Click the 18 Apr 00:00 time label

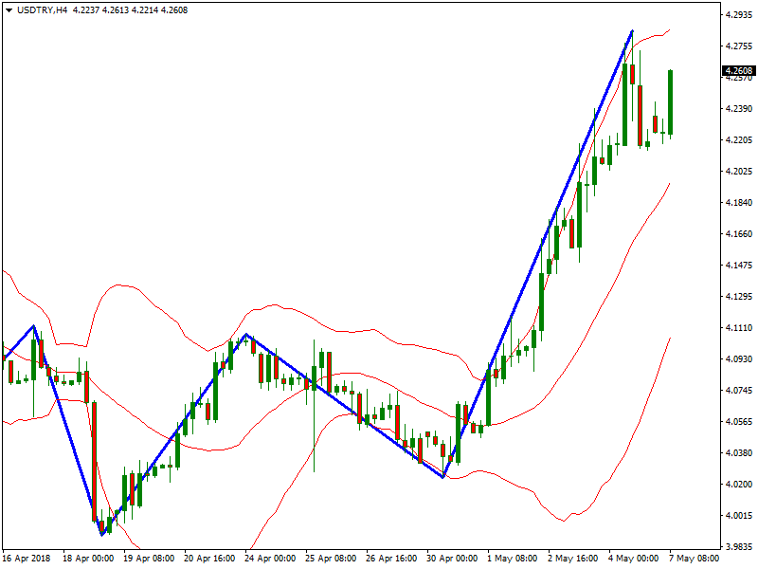tap(87, 560)
